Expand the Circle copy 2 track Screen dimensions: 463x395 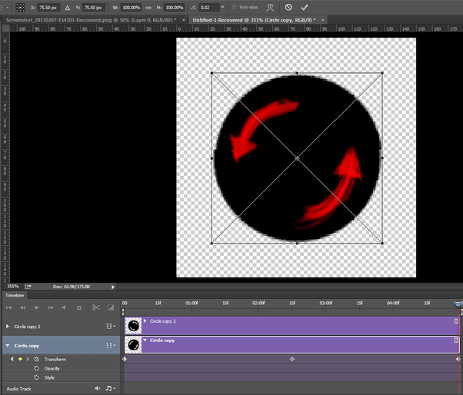pyautogui.click(x=8, y=327)
